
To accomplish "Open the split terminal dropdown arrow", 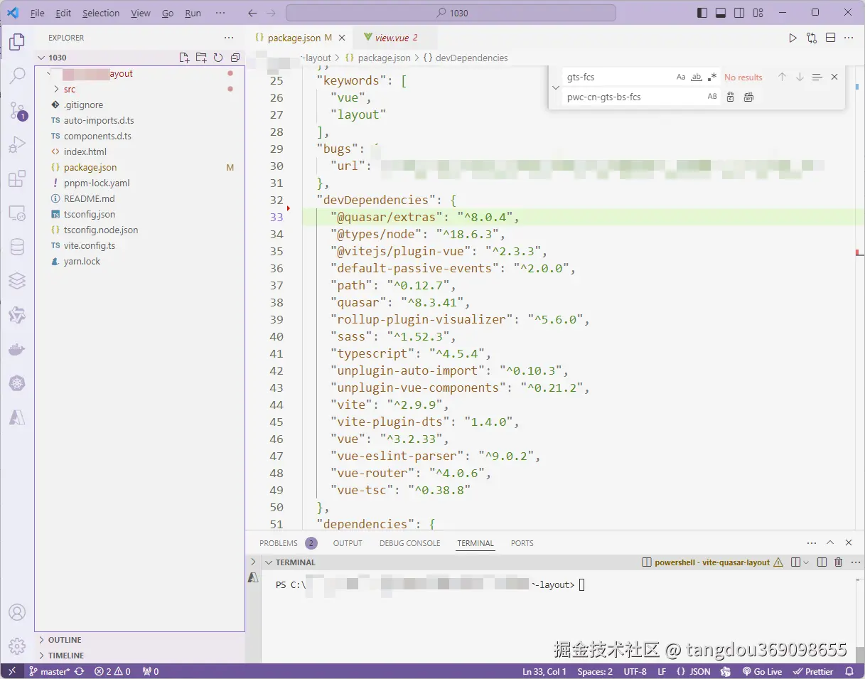I will [x=806, y=562].
